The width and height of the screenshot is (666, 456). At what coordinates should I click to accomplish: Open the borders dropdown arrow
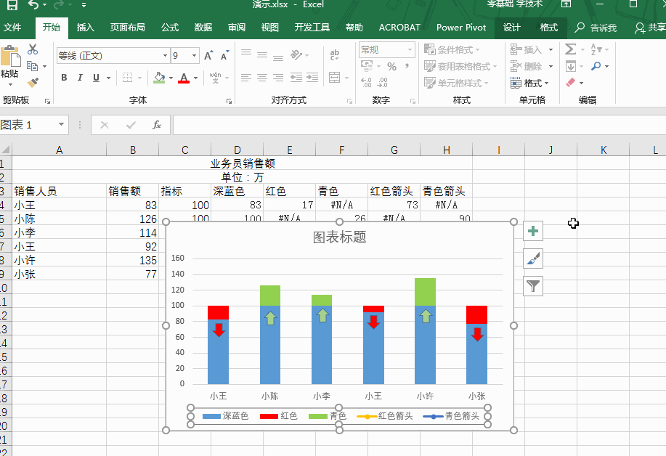(x=139, y=78)
